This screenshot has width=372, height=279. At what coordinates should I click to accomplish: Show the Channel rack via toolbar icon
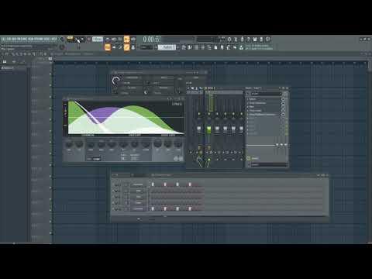pos(196,47)
